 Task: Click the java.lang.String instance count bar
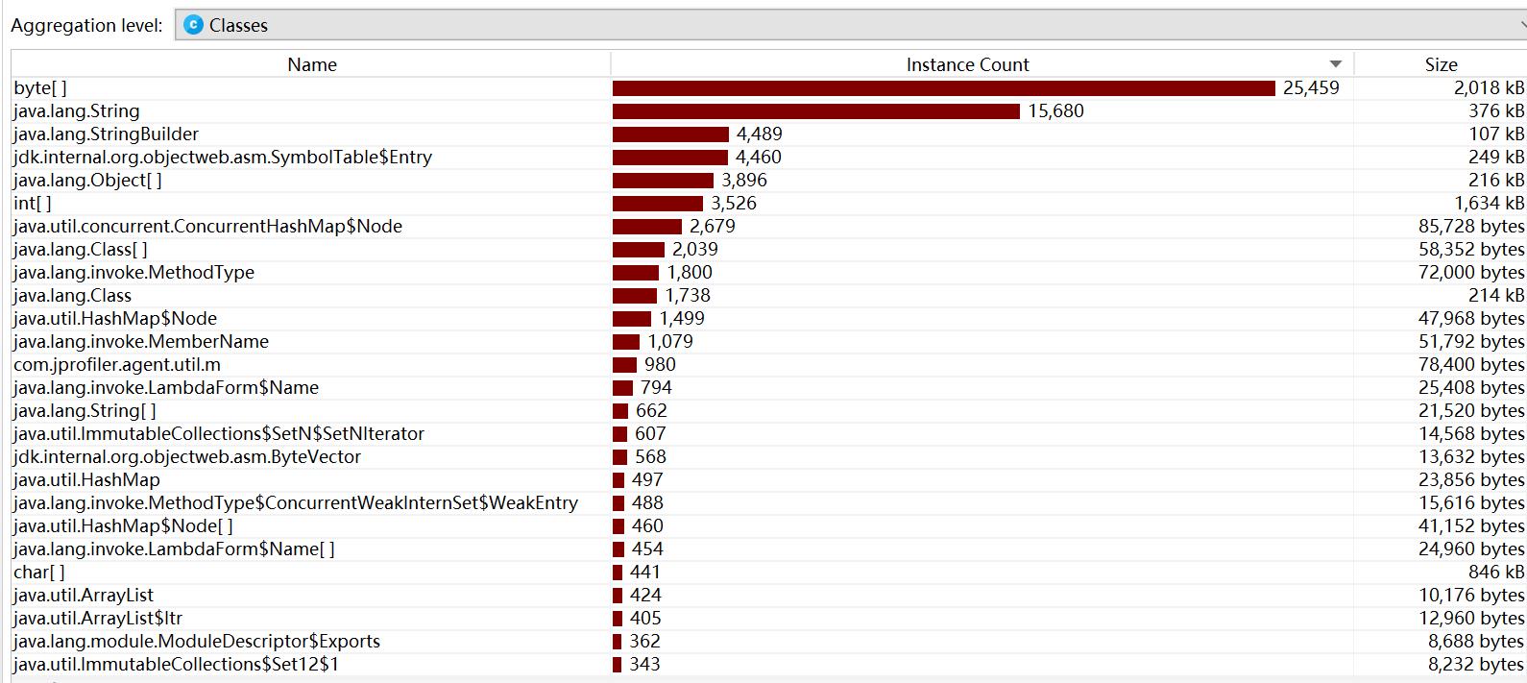tap(815, 111)
